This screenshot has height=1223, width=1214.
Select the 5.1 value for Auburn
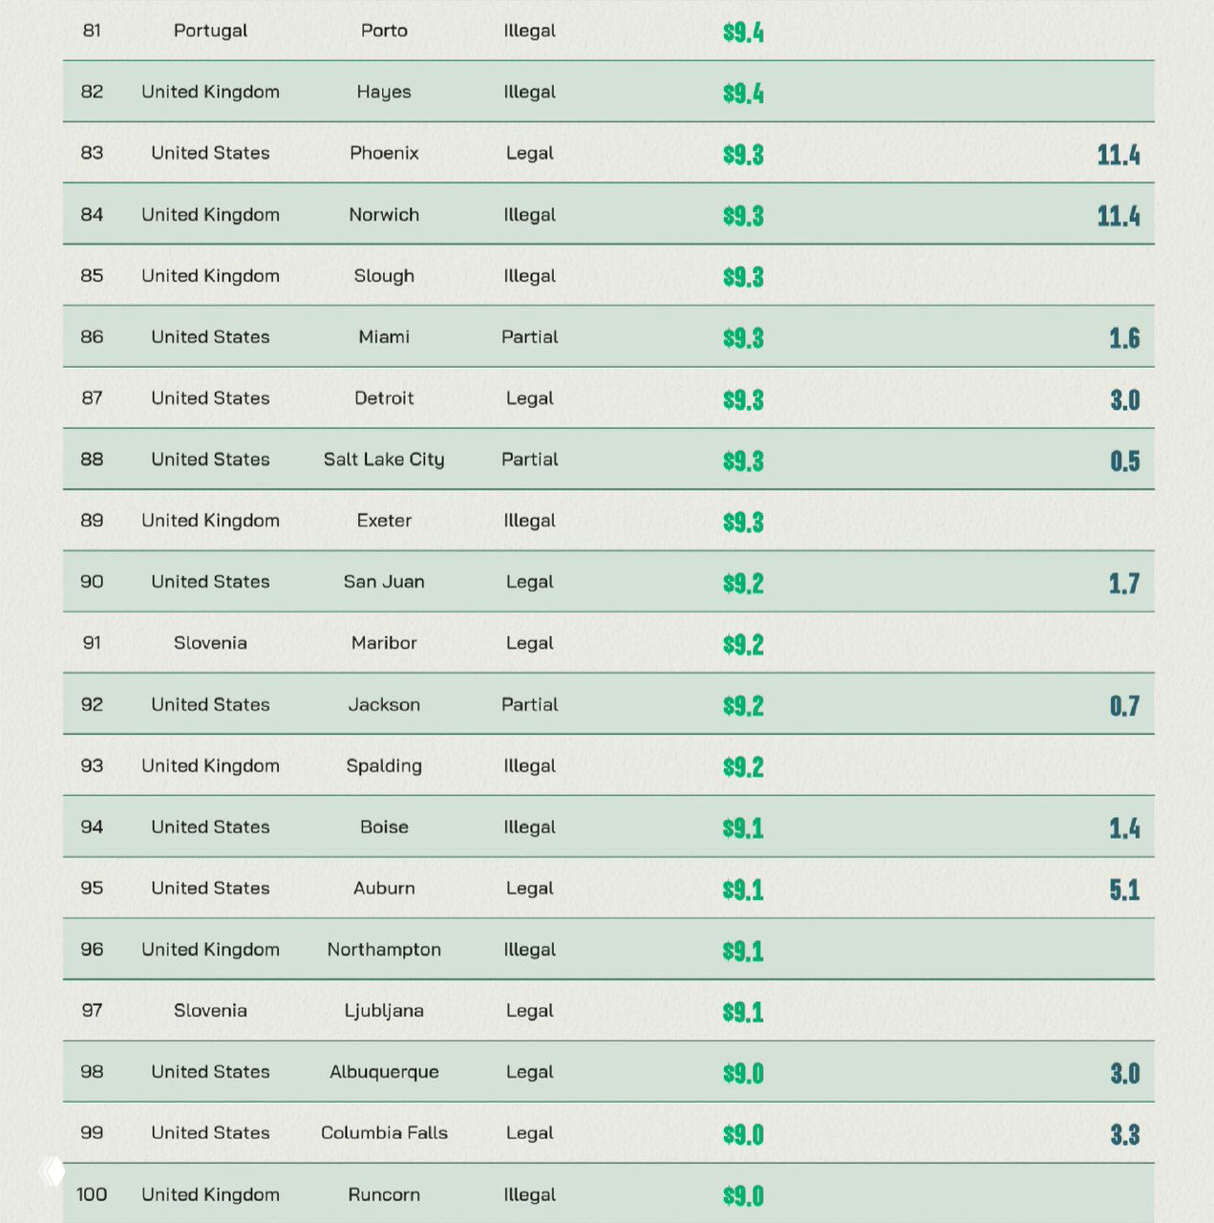pos(1124,890)
